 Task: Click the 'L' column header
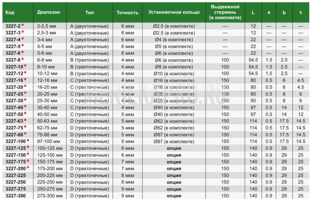(253, 13)
